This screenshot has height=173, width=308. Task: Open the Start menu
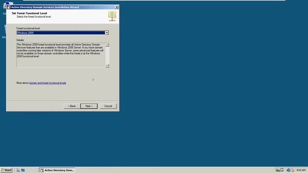[6, 170]
